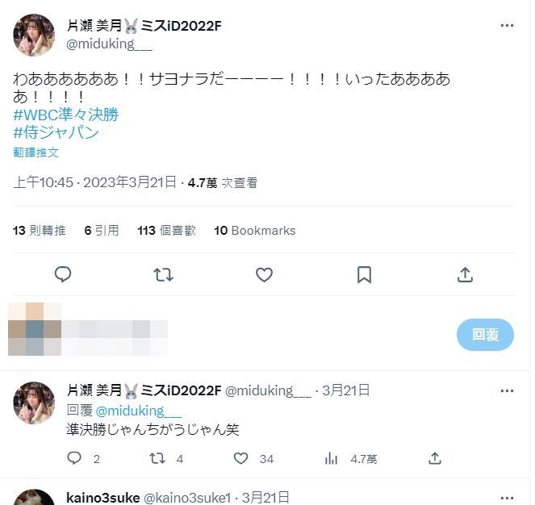Open more options on the reply tweet
The width and height of the screenshot is (535, 505).
(507, 391)
